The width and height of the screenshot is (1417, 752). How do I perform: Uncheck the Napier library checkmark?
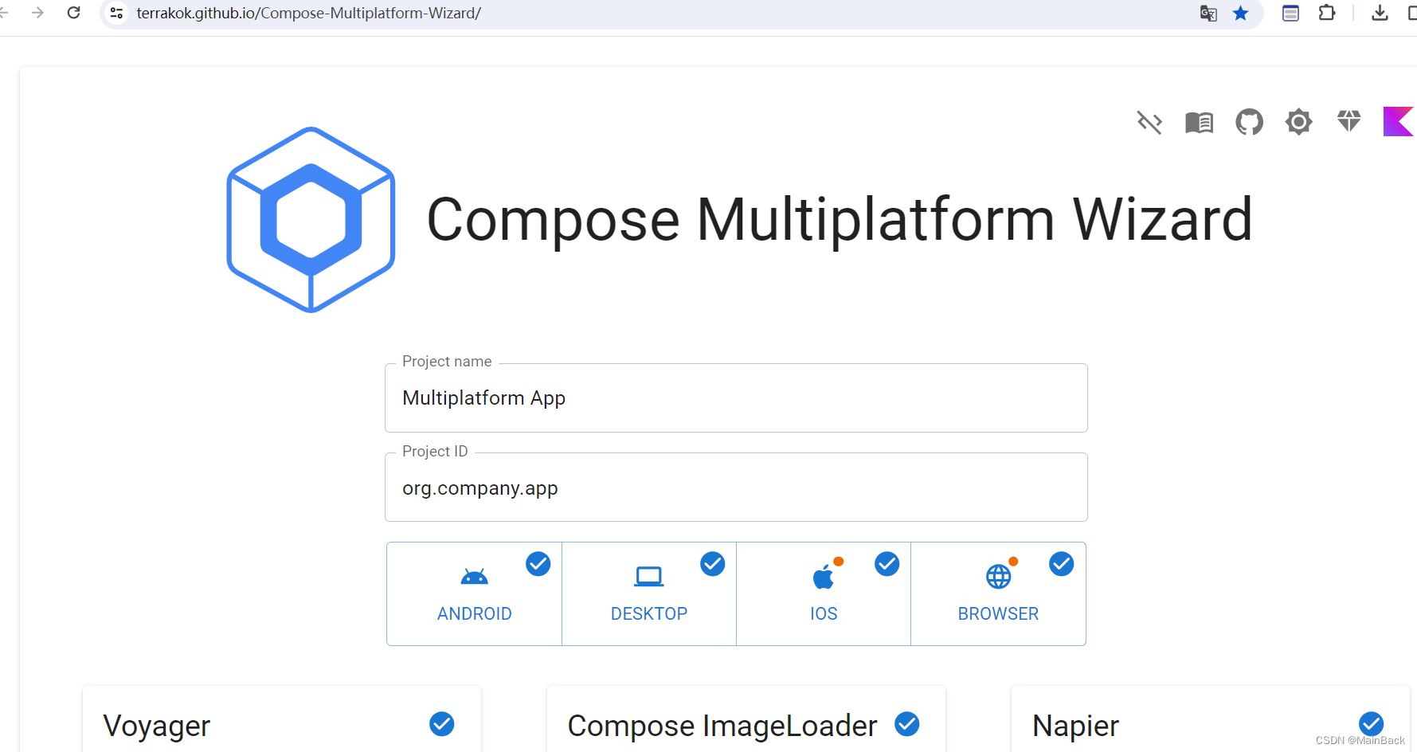pos(1371,724)
